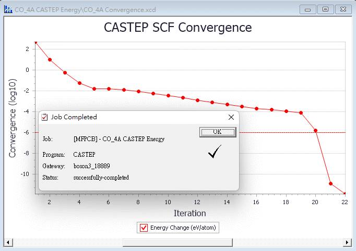This screenshot has width=356, height=251.
Task: Click the horizontal scrollbar right arrow
Action: pyautogui.click(x=347, y=243)
